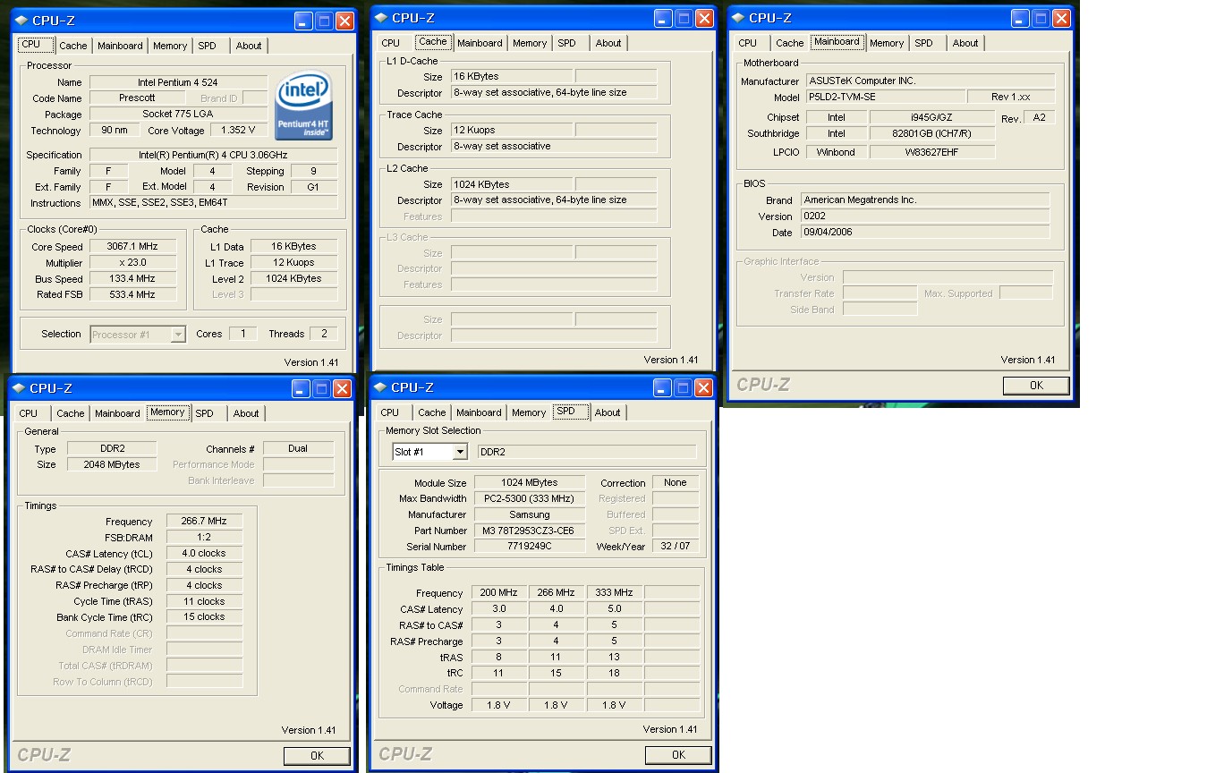Image resolution: width=1224 pixels, height=773 pixels.
Task: Switch to SPD tab in CPU window
Action: coord(207,46)
